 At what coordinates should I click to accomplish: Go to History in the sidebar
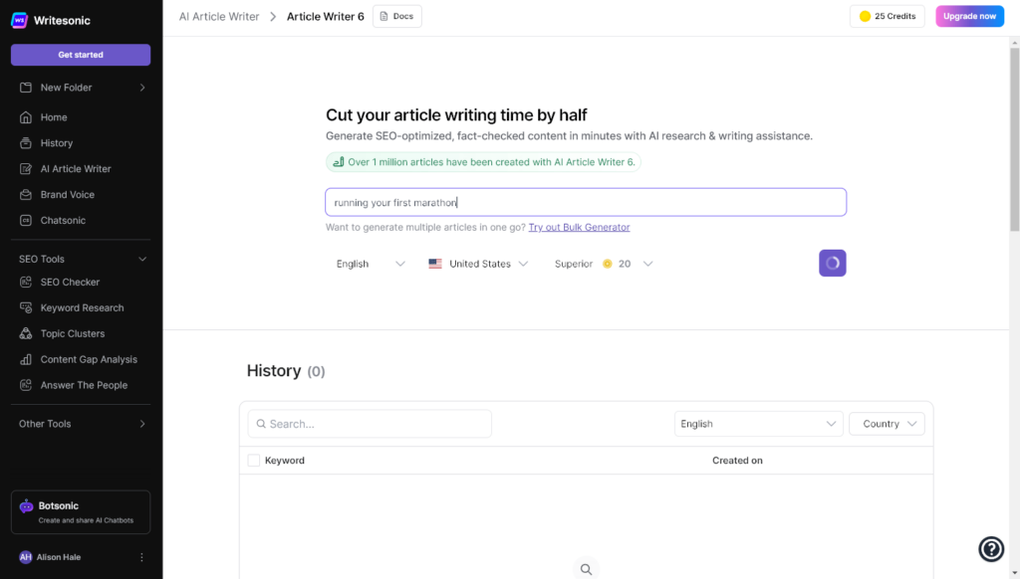pos(56,142)
